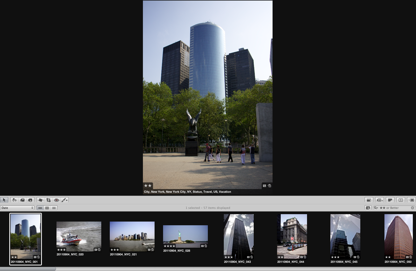The width and height of the screenshot is (416, 271).
Task: Select red-brick tower thumbnail 20110904_NYC_050
Action: point(399,236)
